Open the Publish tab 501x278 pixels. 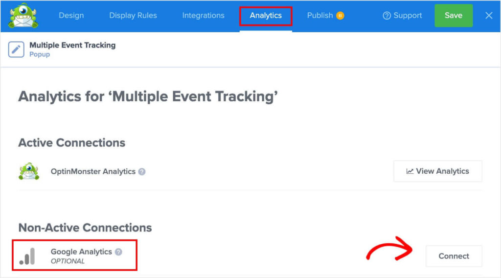tap(320, 16)
